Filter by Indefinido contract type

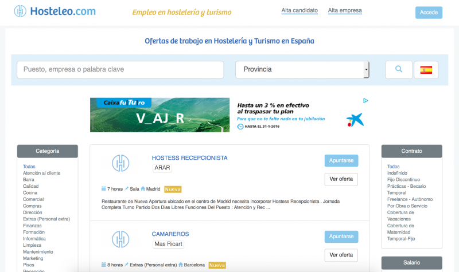click(397, 173)
